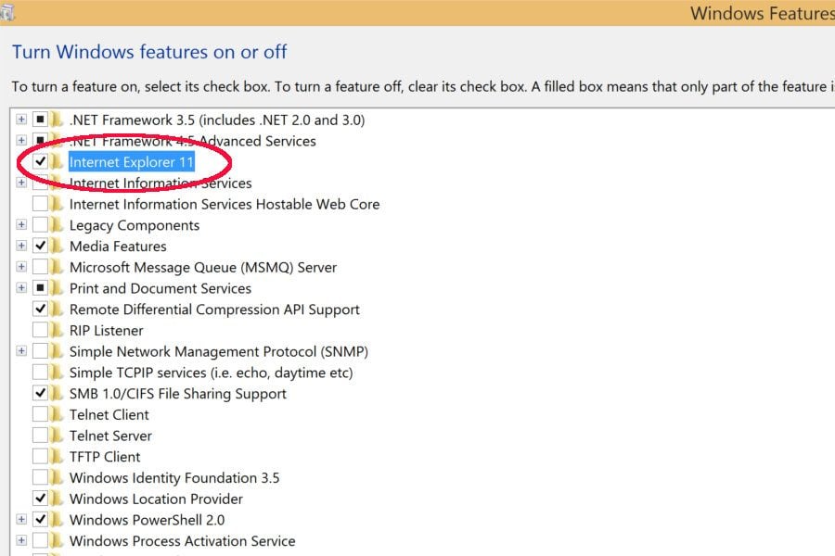Viewport: 835px width, 556px height.
Task: Enable the Telnet Client checkbox
Action: pyautogui.click(x=41, y=414)
